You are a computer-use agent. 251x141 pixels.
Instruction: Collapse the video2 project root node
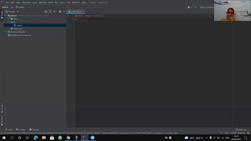pyautogui.click(x=5, y=16)
